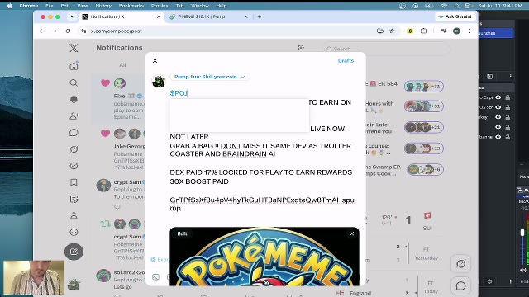Click the x.com/compose/post address bar

[230, 31]
